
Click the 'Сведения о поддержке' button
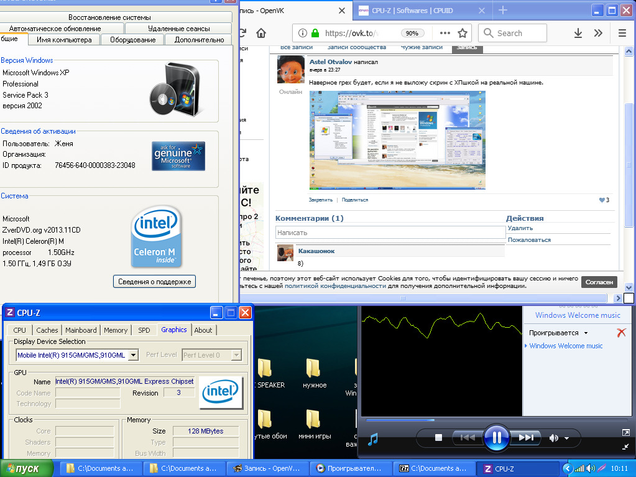click(154, 282)
